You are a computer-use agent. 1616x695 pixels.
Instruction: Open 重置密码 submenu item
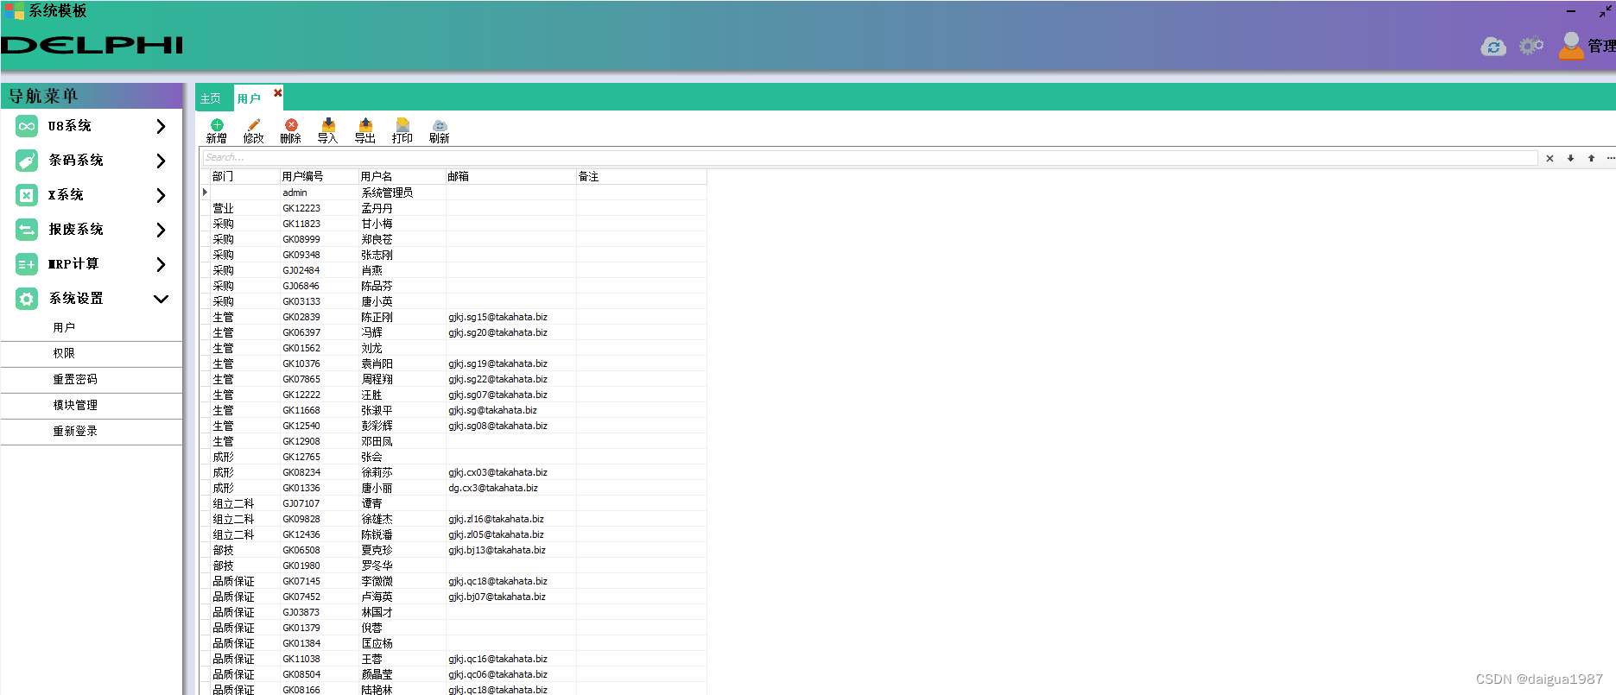click(x=92, y=380)
